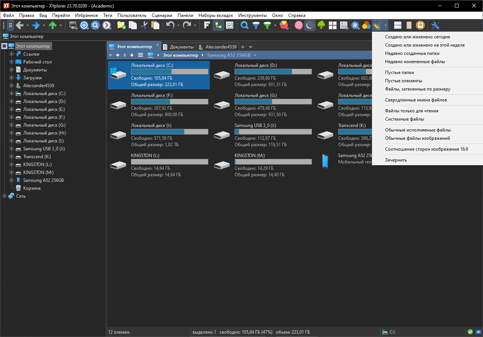This screenshot has width=483, height=337.
Task: Toggle the Show Tree toolbar button
Action: 218,26
